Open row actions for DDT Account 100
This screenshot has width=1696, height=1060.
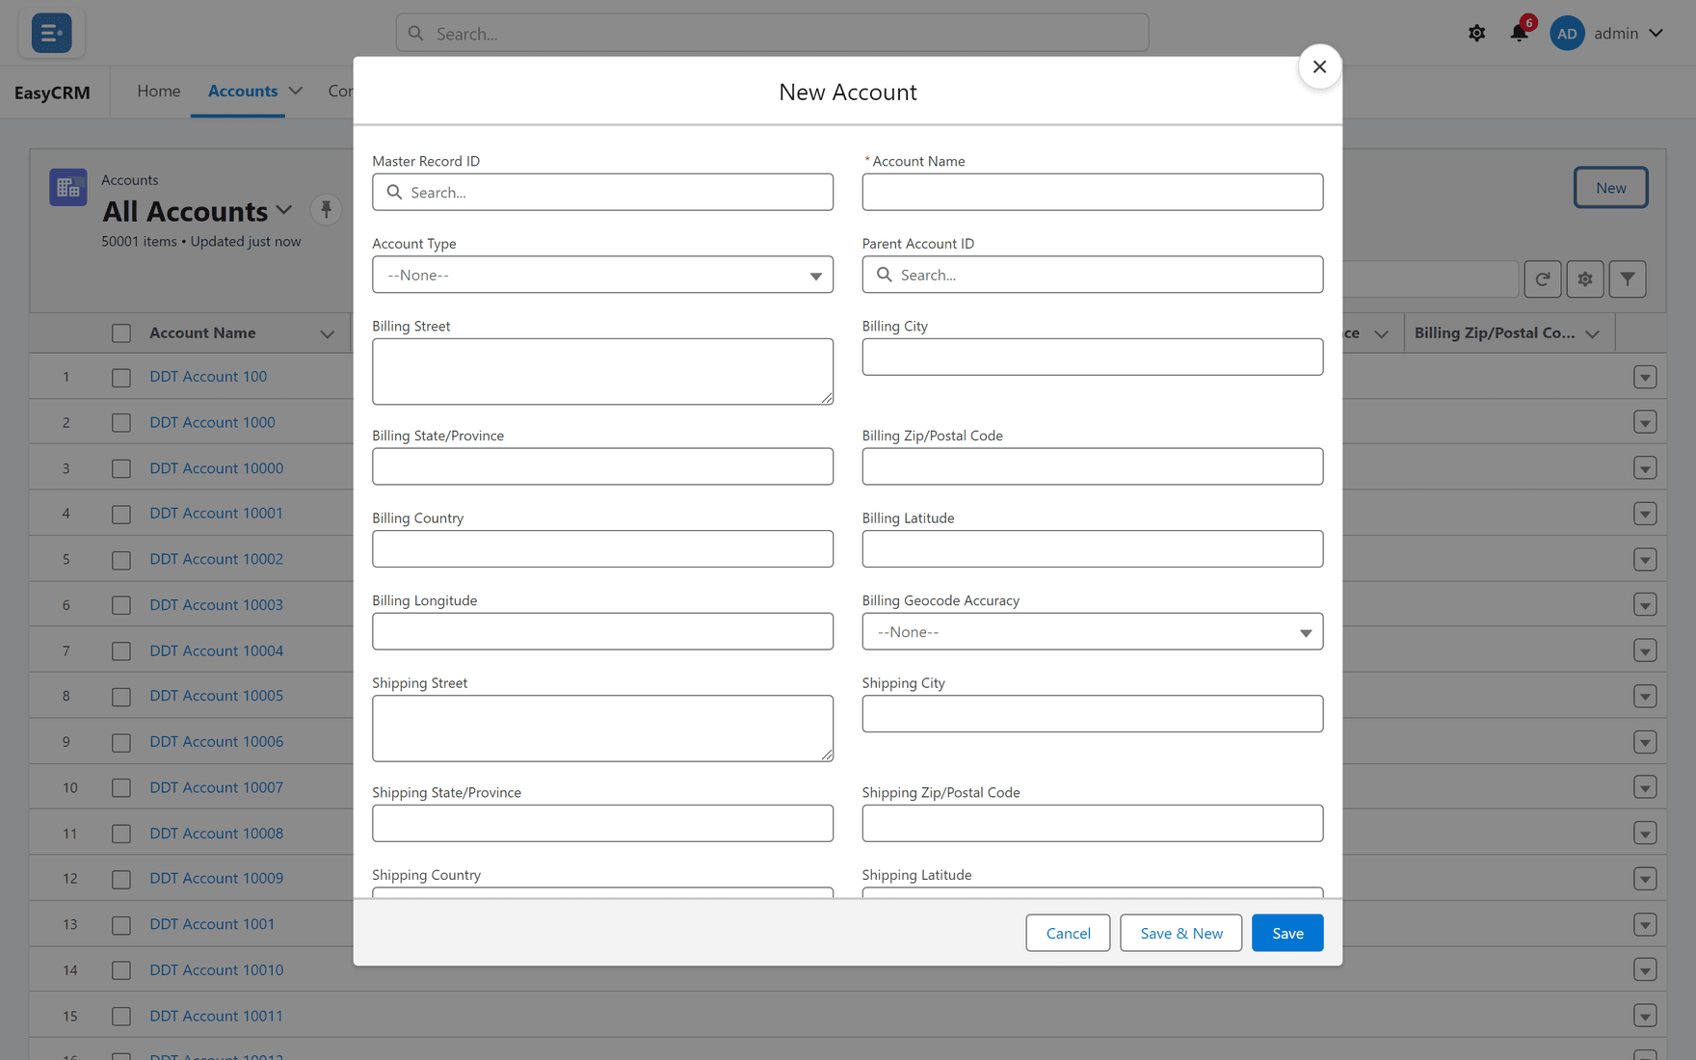[x=1645, y=377]
